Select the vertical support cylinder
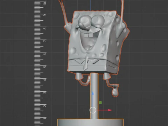168x126 pixels. tap(94, 96)
